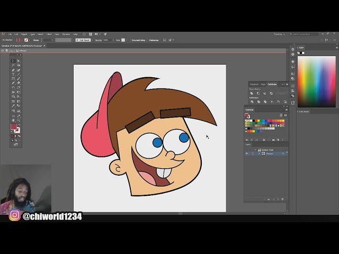
Task: Select the Hand tool
Action: (x=13, y=120)
